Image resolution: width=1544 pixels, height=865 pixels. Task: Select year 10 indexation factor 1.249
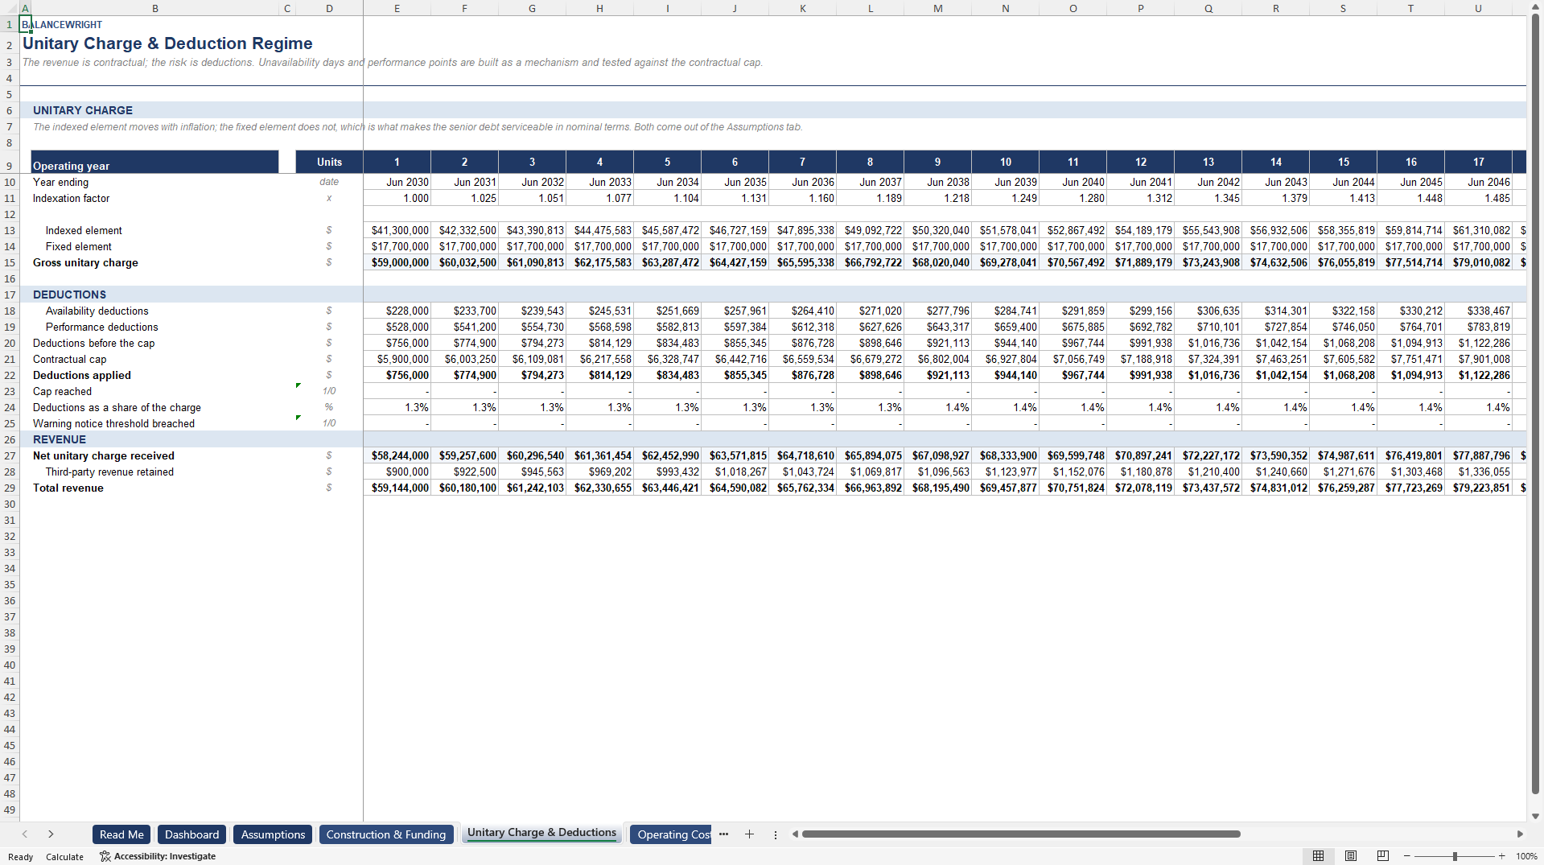(1005, 198)
